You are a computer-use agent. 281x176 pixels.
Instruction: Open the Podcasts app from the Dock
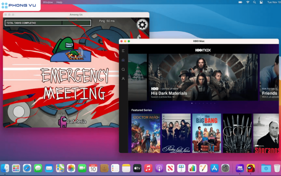159,168
